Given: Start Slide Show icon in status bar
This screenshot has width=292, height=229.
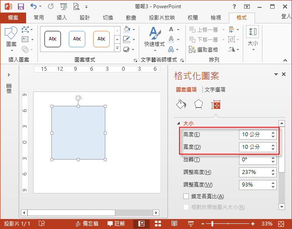Looking at the screenshot, I should (x=191, y=224).
